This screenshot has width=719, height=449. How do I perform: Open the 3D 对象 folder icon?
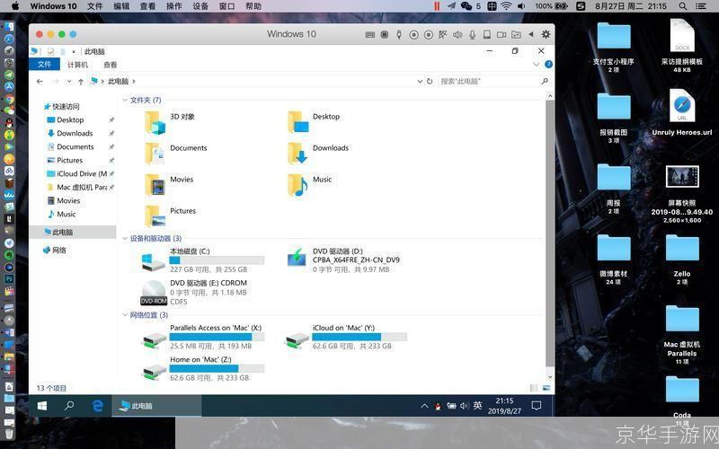[155, 122]
